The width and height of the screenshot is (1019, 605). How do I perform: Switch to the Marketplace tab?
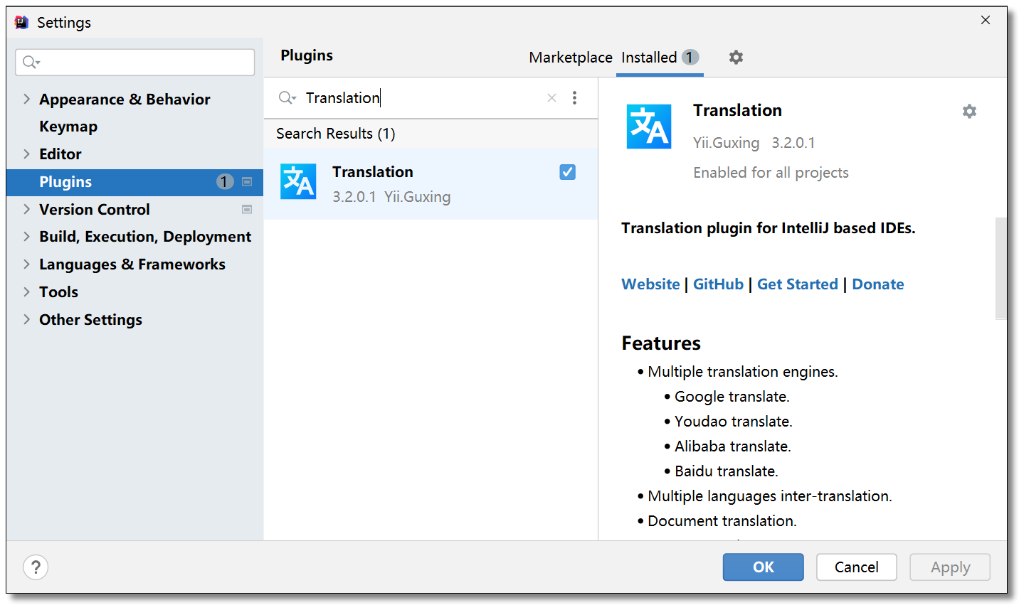coord(571,58)
